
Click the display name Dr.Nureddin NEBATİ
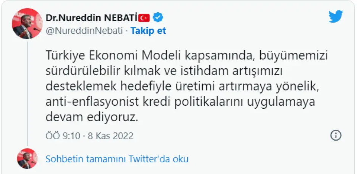click(x=91, y=17)
